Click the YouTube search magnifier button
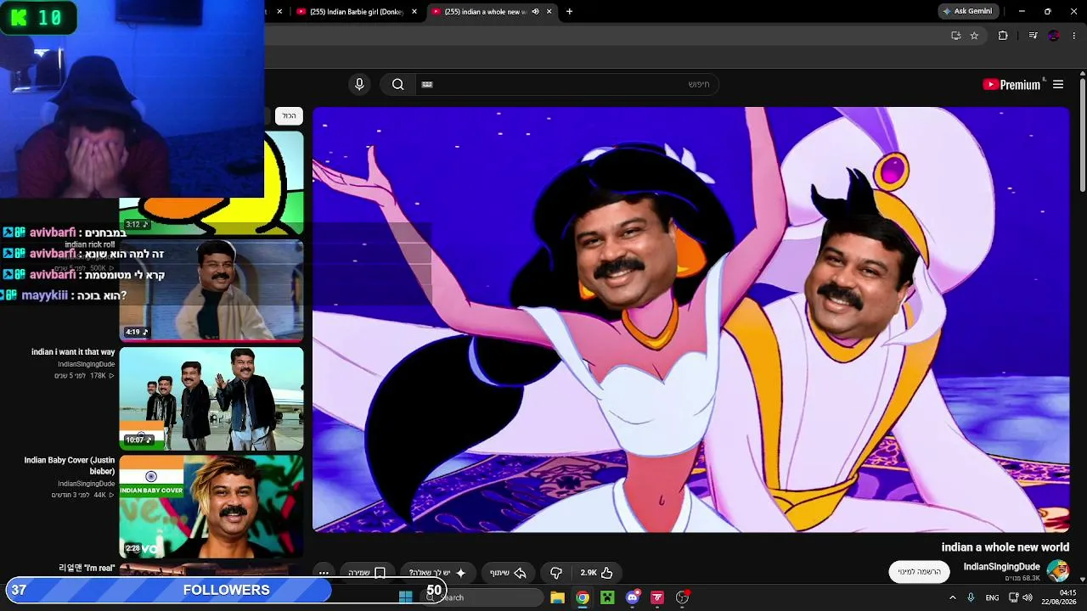This screenshot has height=611, width=1087. tap(397, 84)
